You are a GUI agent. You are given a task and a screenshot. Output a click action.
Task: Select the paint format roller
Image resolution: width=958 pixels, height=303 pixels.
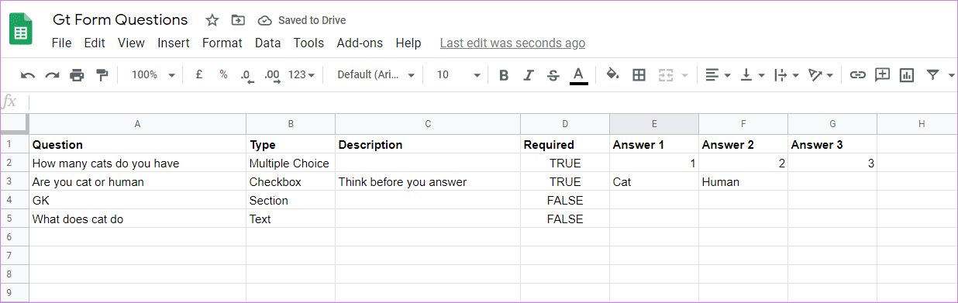[102, 75]
